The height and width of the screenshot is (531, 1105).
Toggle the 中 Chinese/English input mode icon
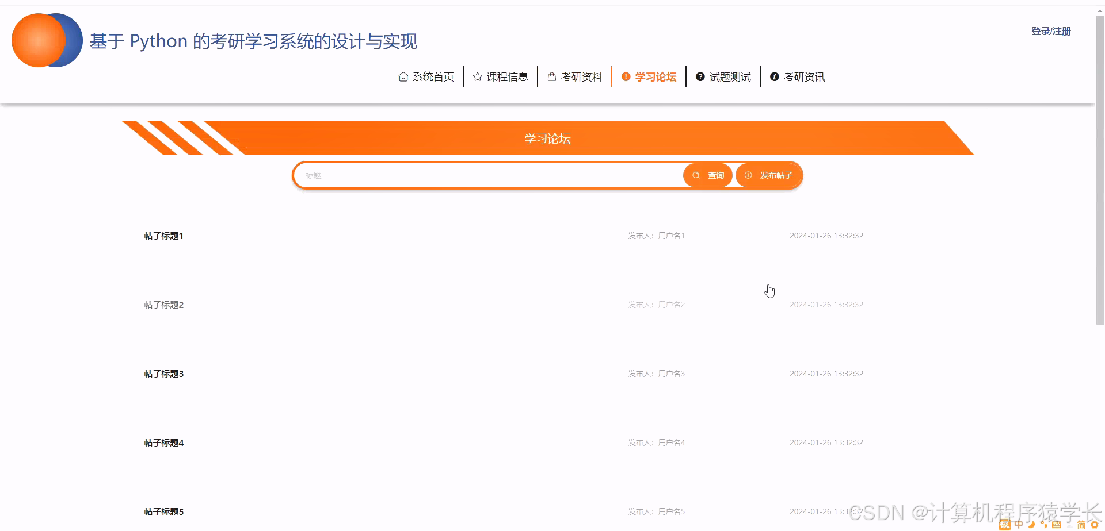(1019, 524)
